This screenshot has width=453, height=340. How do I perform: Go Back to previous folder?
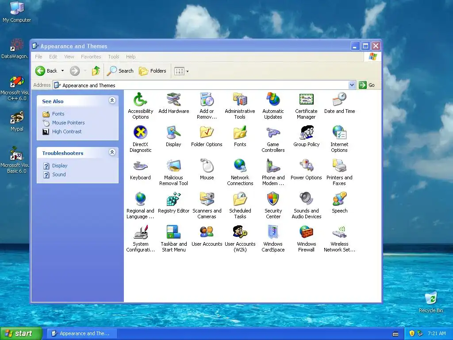[46, 71]
